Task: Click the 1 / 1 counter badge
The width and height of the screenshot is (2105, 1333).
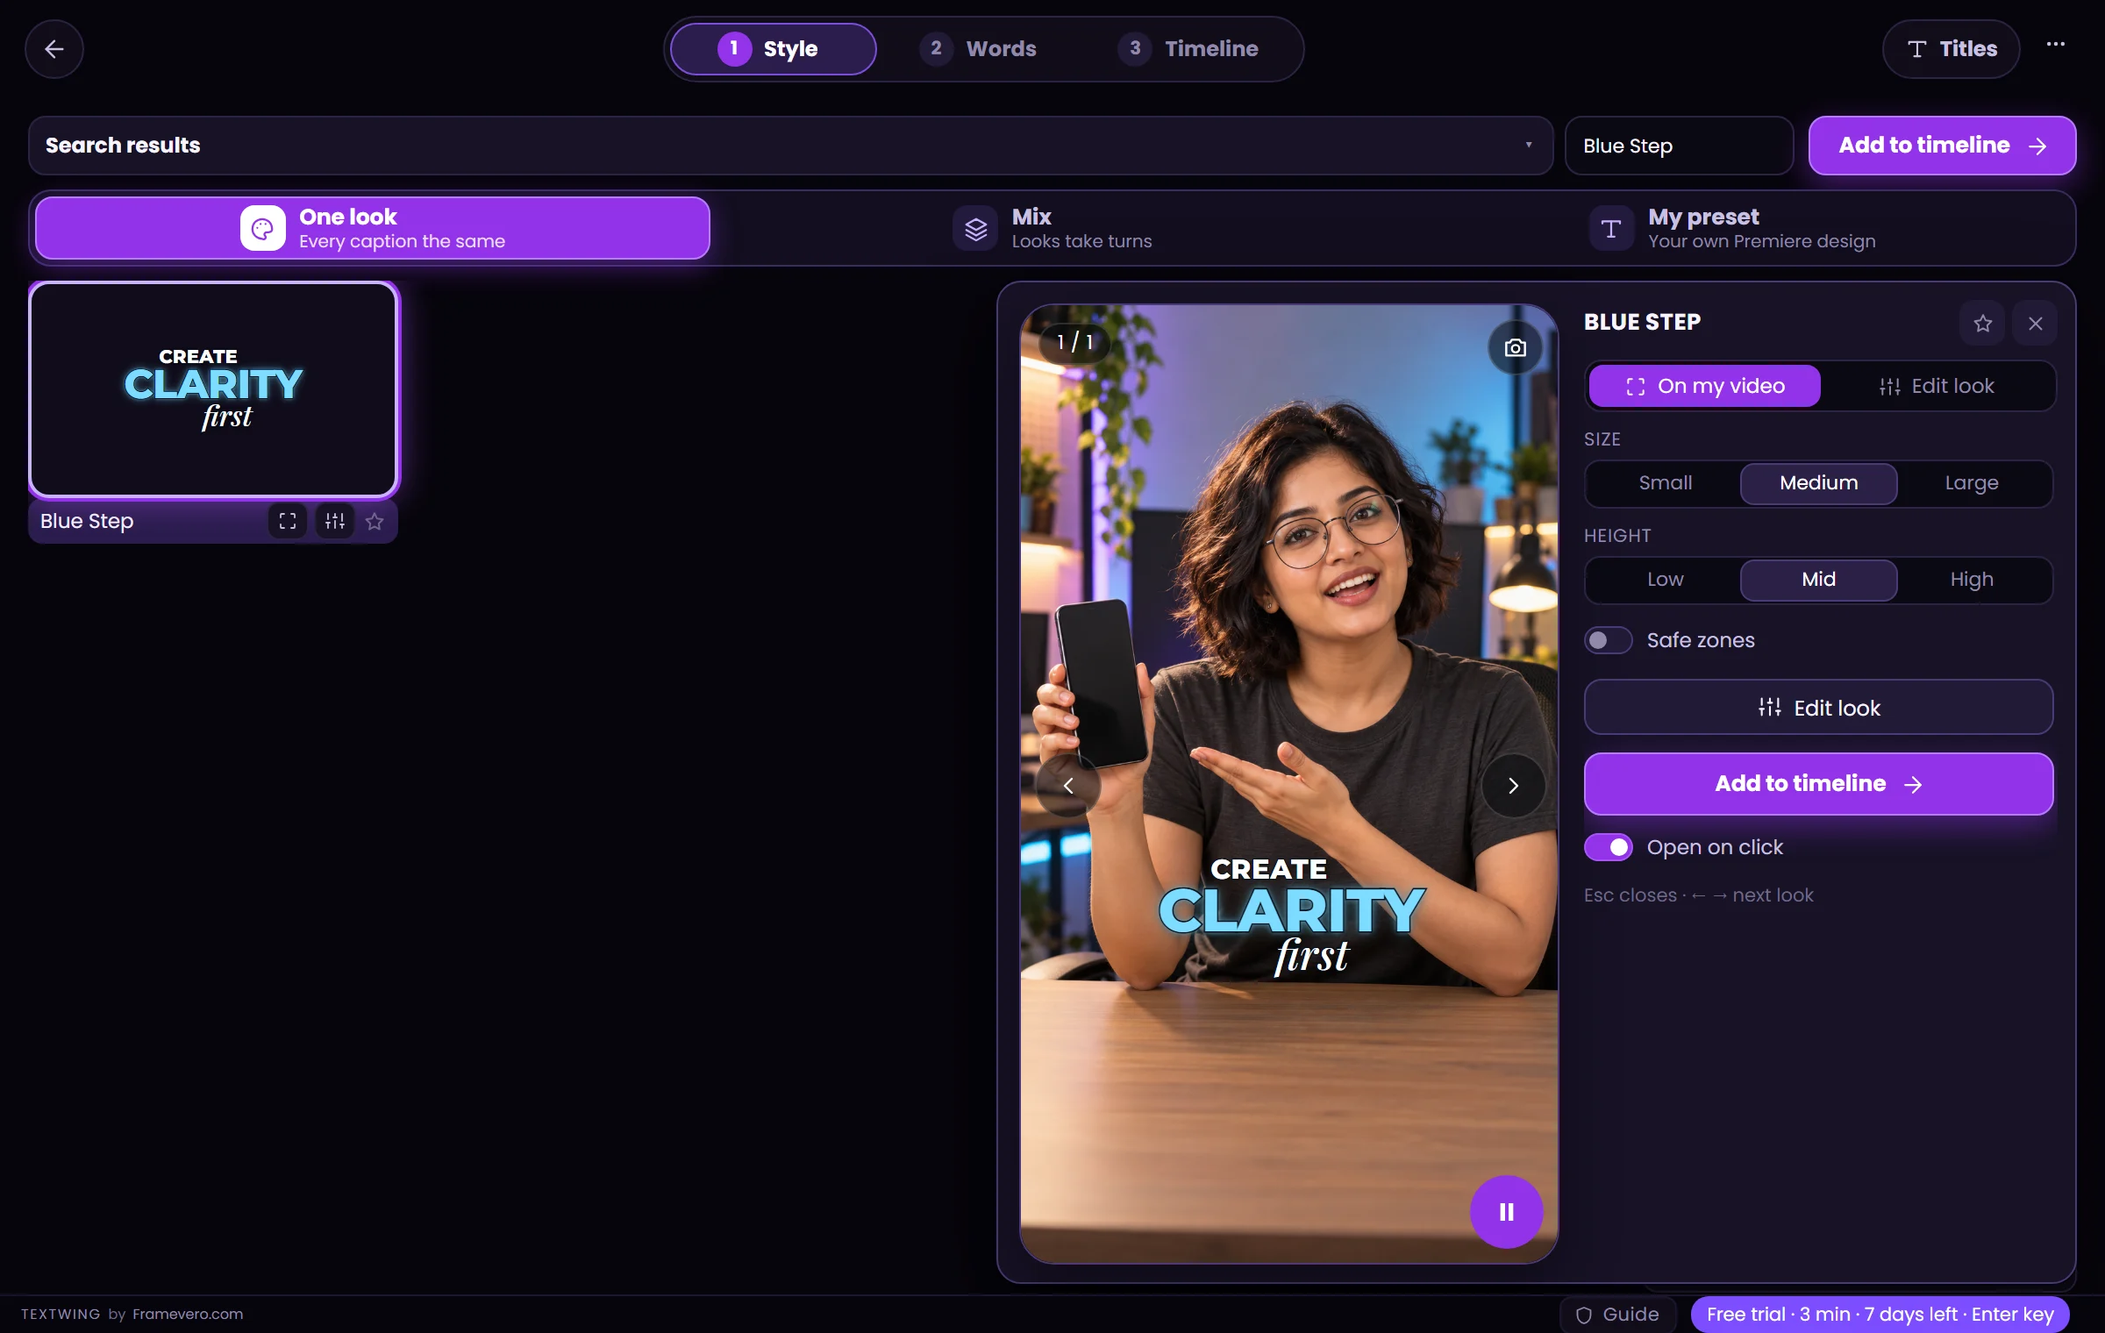Action: pos(1074,342)
